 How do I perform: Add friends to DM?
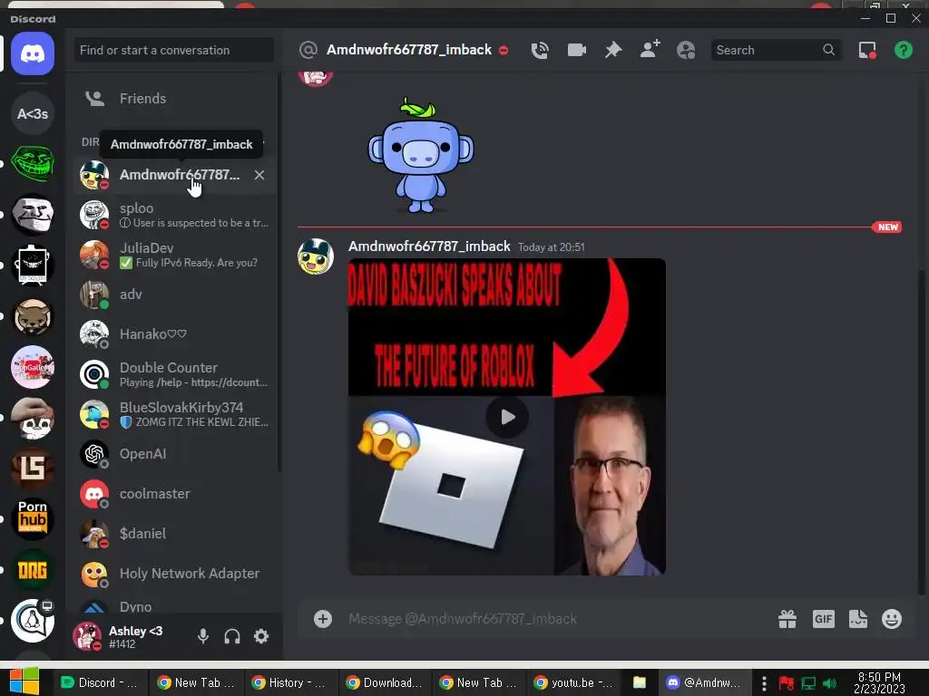click(650, 50)
